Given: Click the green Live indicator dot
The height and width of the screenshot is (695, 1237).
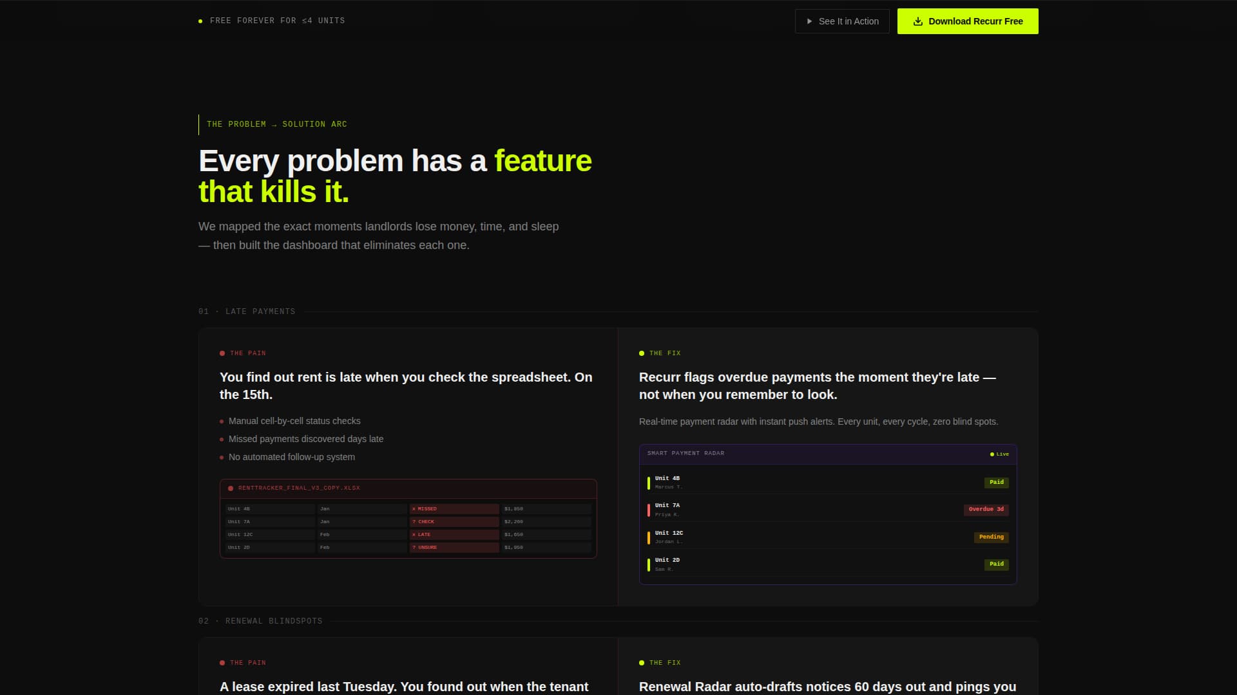Looking at the screenshot, I should point(992,454).
